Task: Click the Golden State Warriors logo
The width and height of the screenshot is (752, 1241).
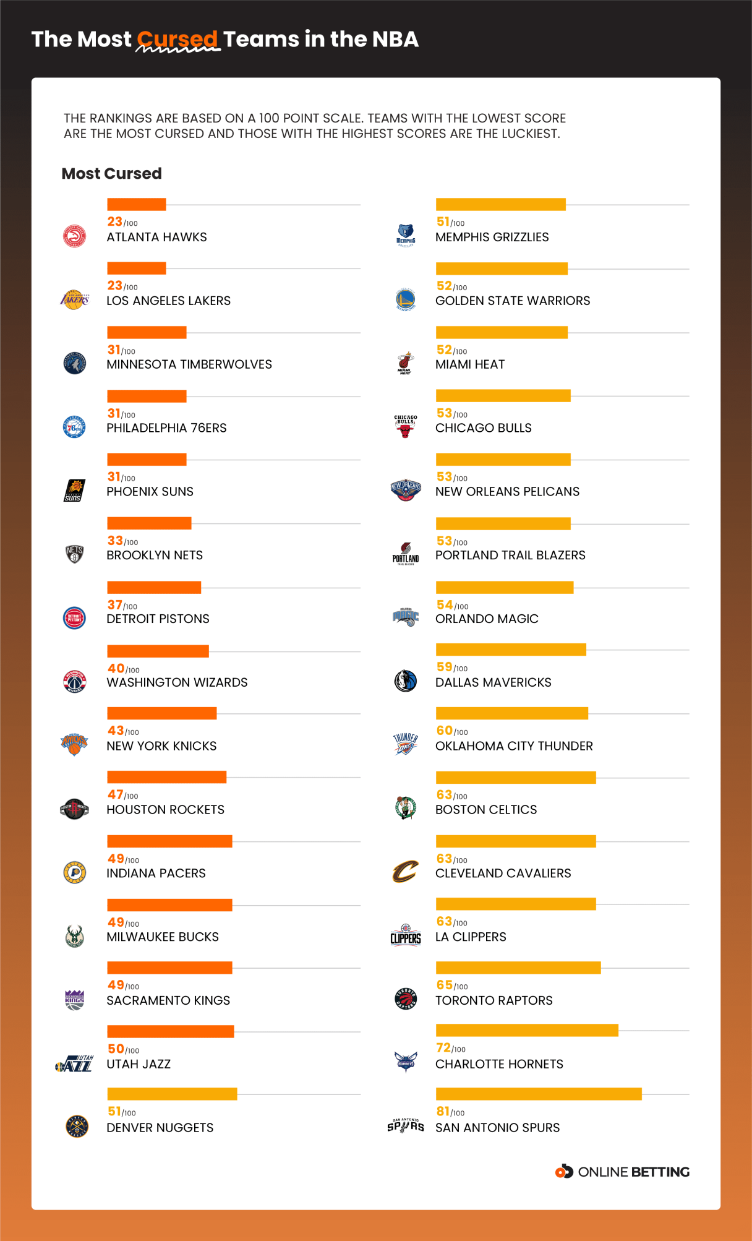Action: [406, 299]
